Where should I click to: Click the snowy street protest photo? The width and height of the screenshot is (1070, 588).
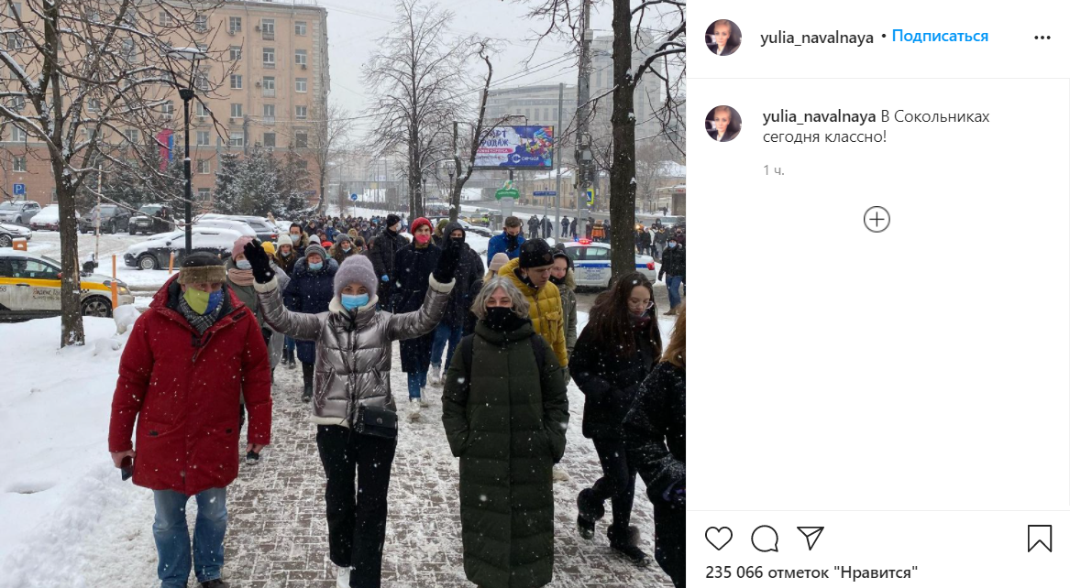pos(343,294)
